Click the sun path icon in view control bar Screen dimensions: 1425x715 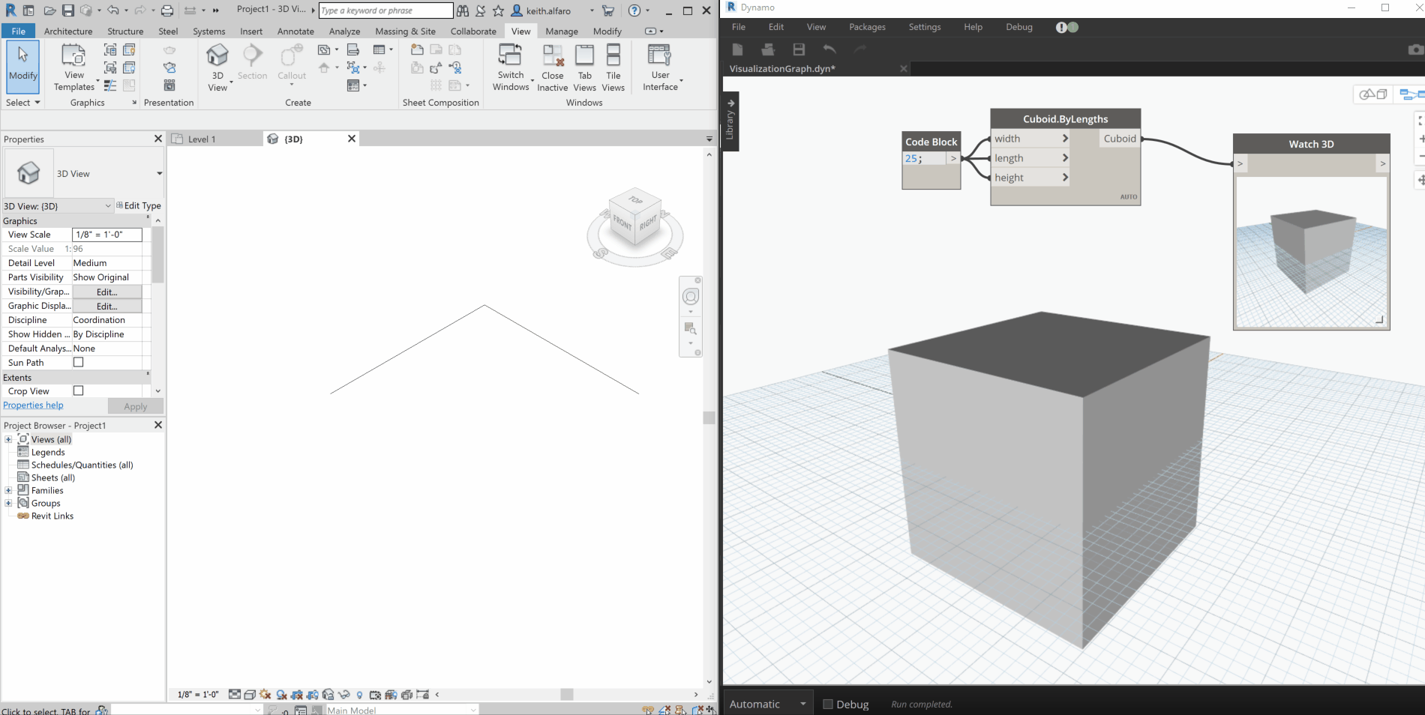coord(265,695)
